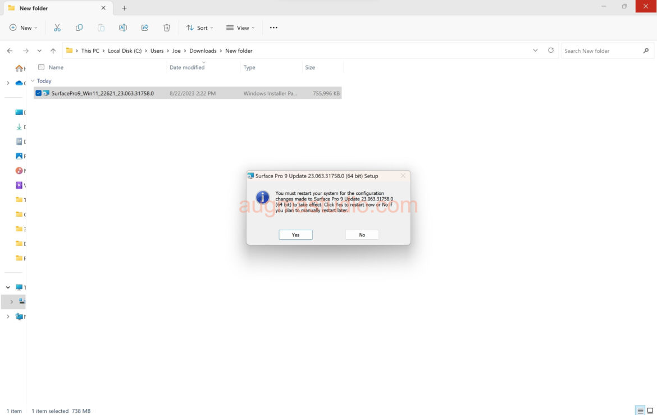Open Videos in the navigation pane
Image resolution: width=657 pixels, height=415 pixels.
[x=19, y=185]
